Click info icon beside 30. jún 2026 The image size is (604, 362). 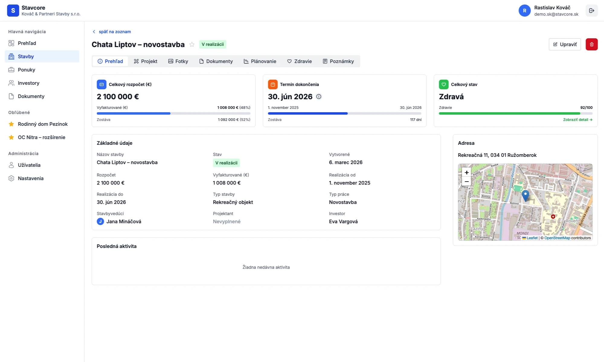click(319, 97)
